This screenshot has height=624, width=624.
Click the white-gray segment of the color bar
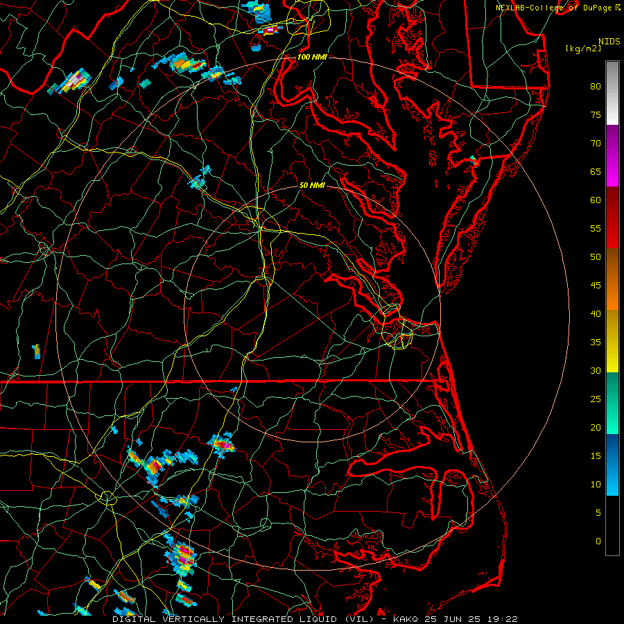(x=612, y=93)
